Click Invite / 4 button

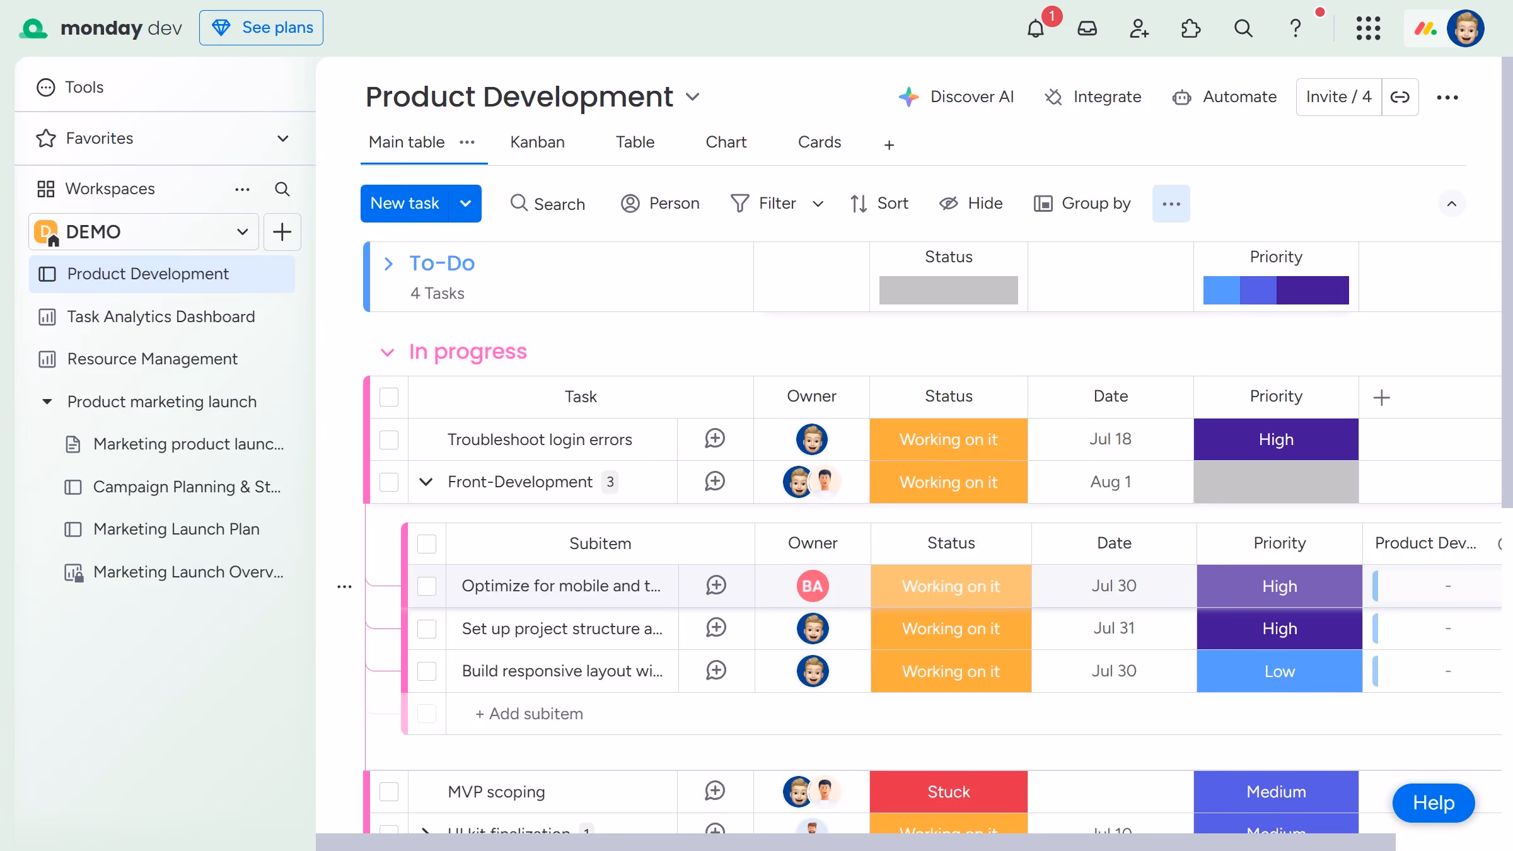pyautogui.click(x=1338, y=97)
